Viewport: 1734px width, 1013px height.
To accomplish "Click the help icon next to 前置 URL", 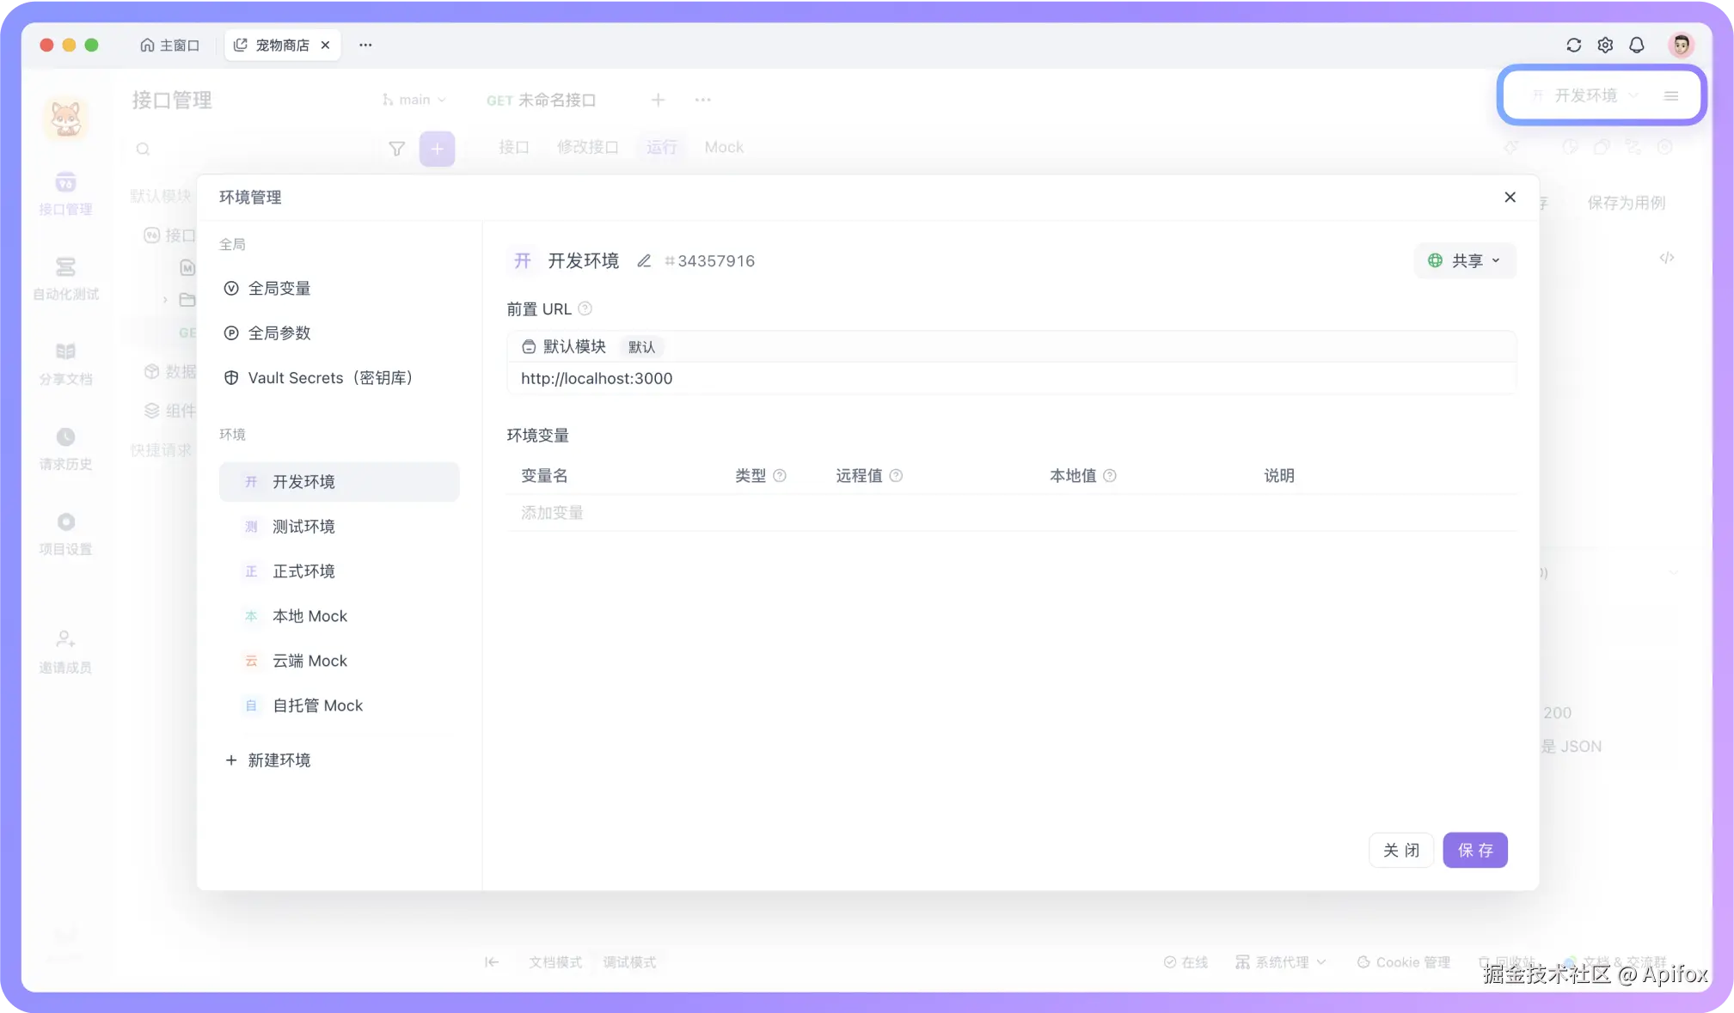I will coord(585,309).
